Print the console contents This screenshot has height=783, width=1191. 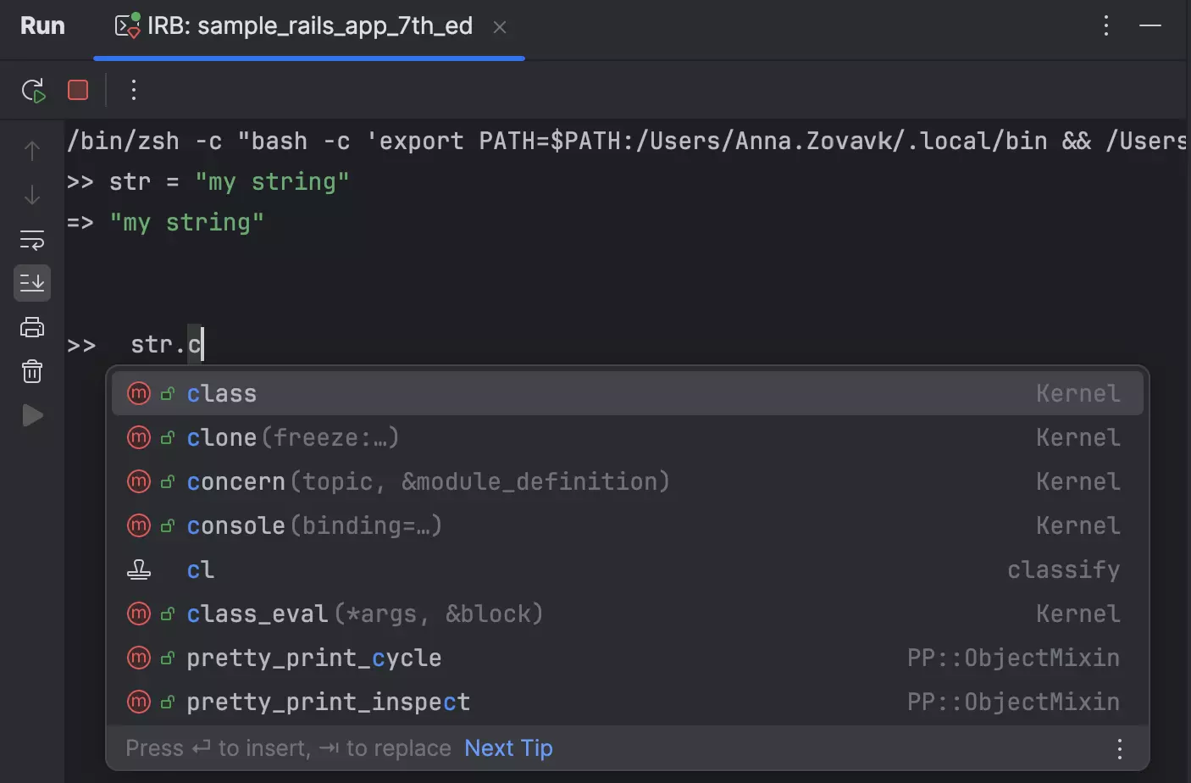click(31, 327)
